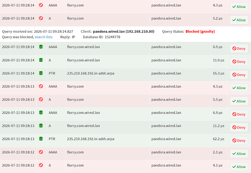
Task: Click blocked icon of 09:18:14 AAAA flurry.com query
Action: pyautogui.click(x=41, y=5)
